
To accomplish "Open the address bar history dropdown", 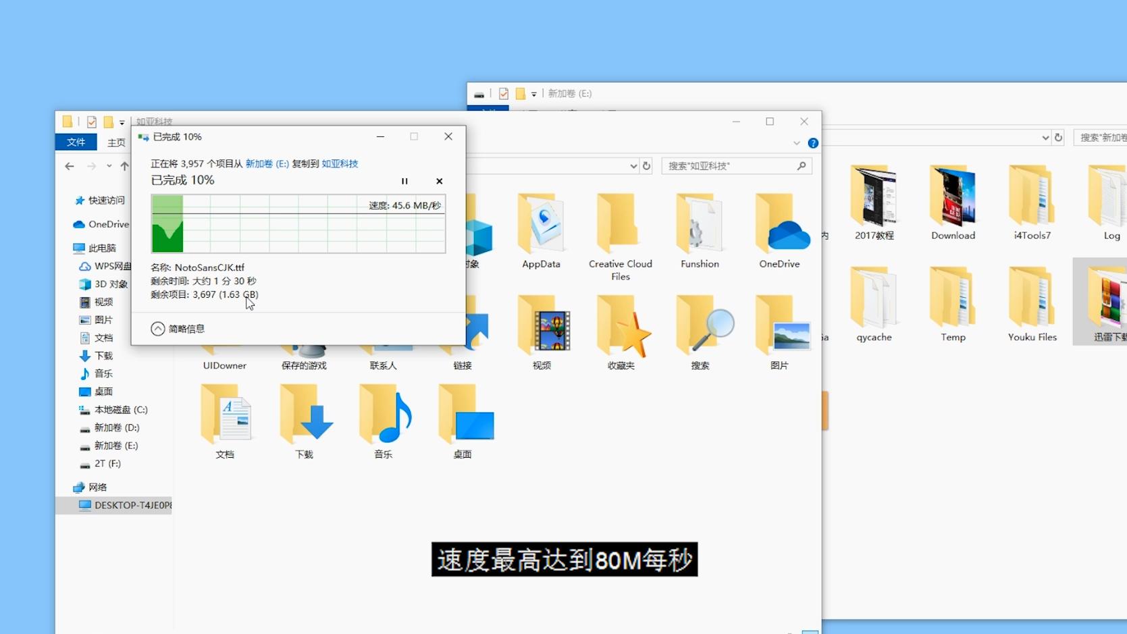I will (633, 165).
